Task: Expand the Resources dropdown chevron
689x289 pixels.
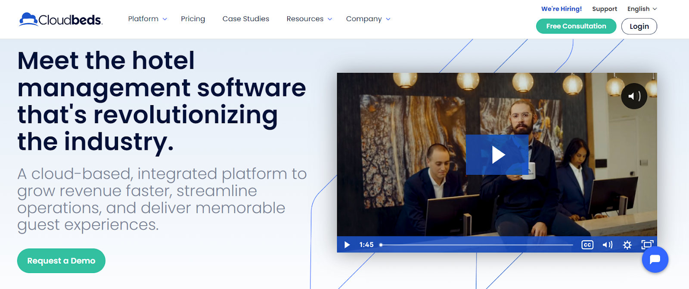Action: (330, 19)
